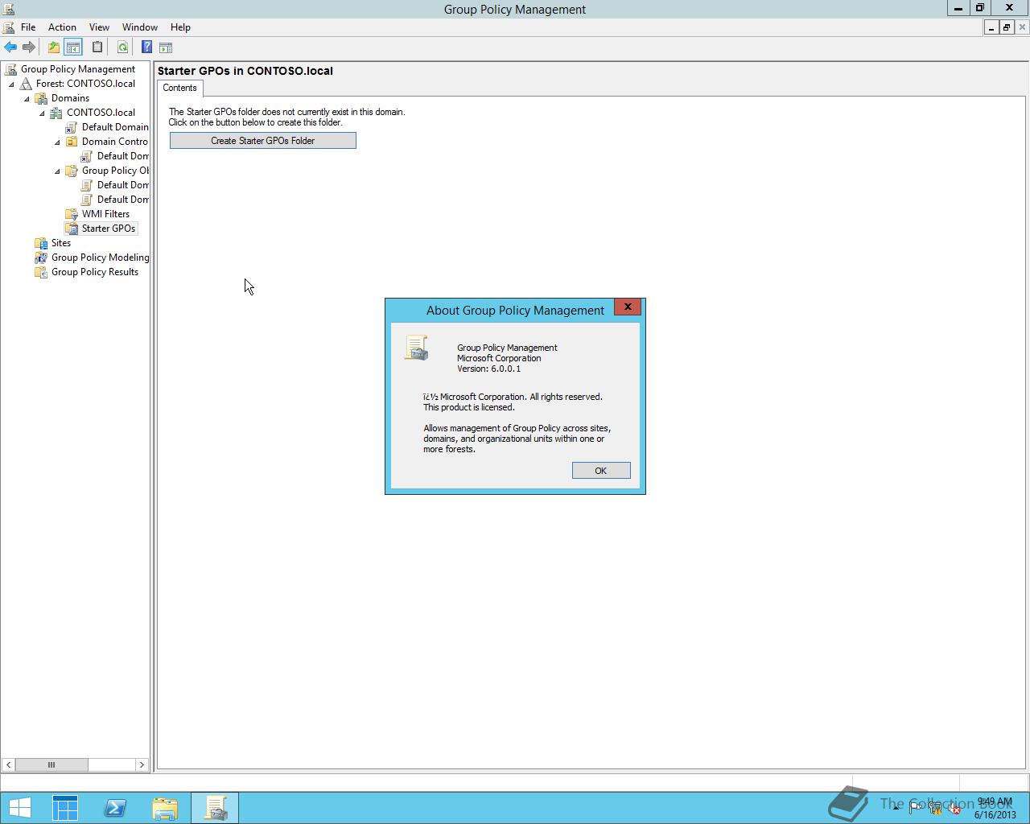Select Default Domain Policy link under CONTOSO.local
The image size is (1030, 824).
115,127
